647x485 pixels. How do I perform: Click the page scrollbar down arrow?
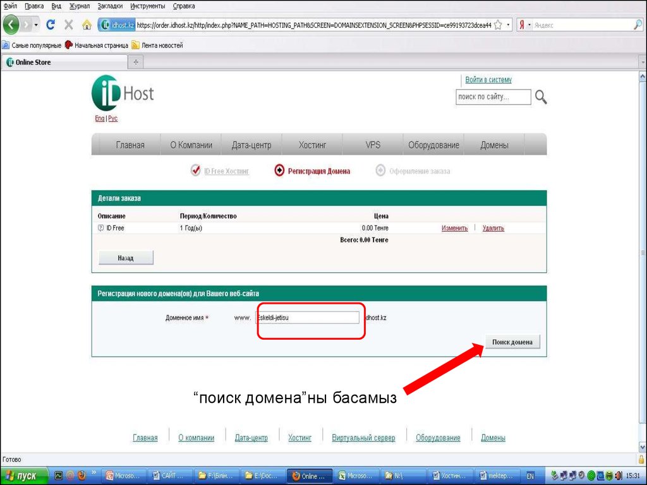coord(643,446)
